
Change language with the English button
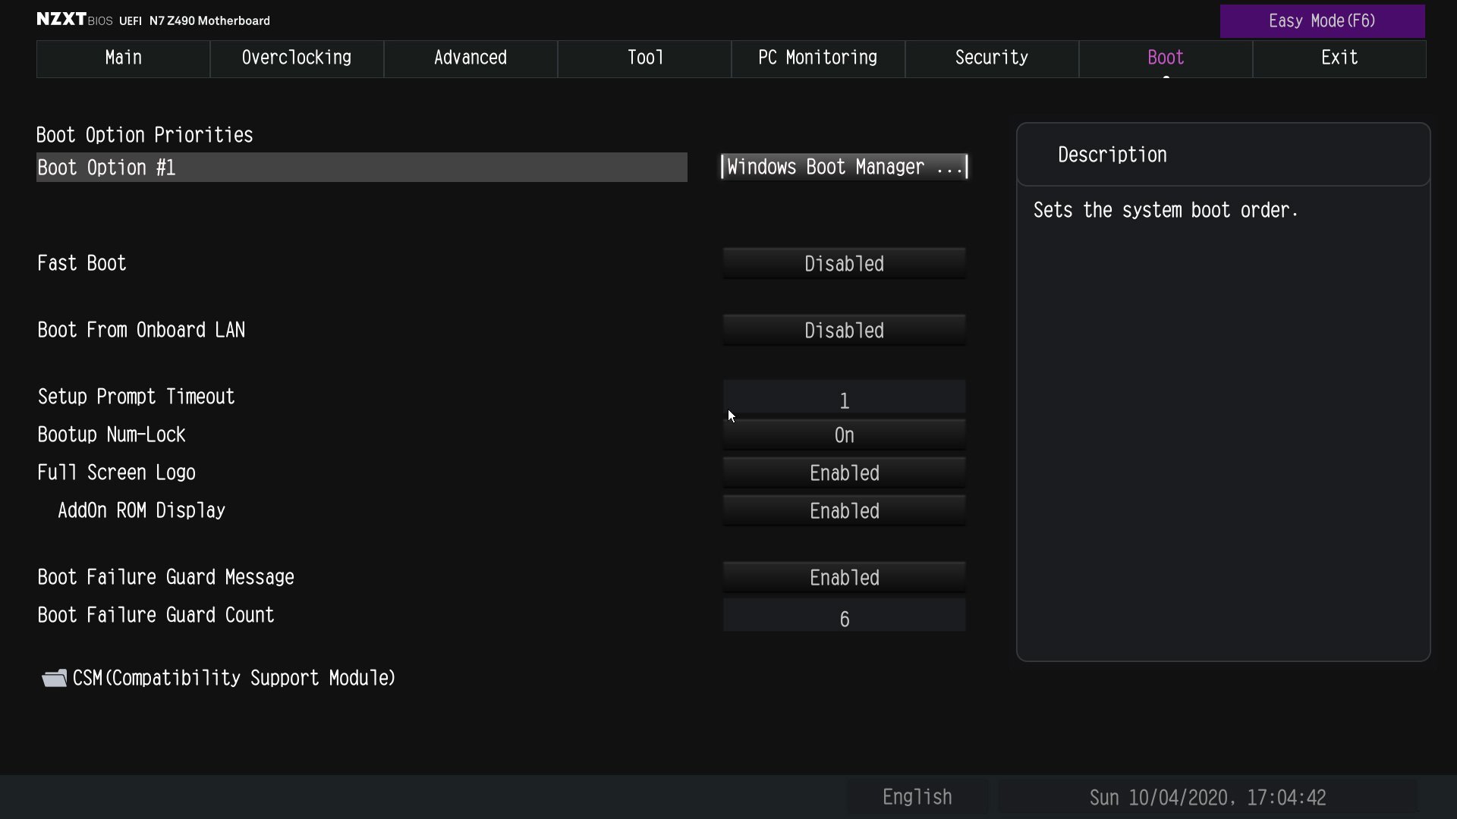click(x=917, y=797)
